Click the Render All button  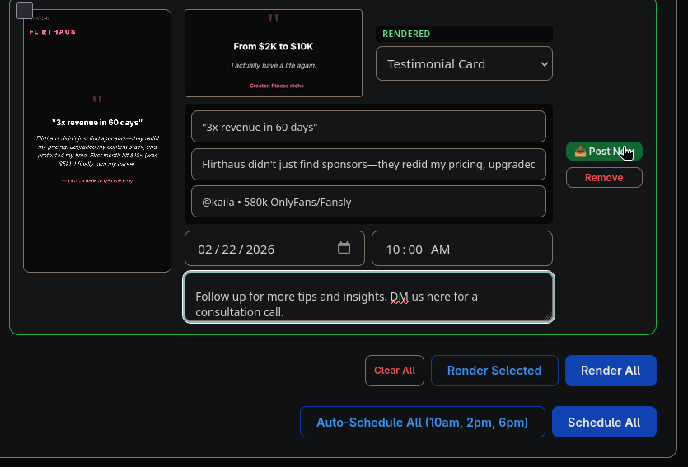pyautogui.click(x=611, y=371)
